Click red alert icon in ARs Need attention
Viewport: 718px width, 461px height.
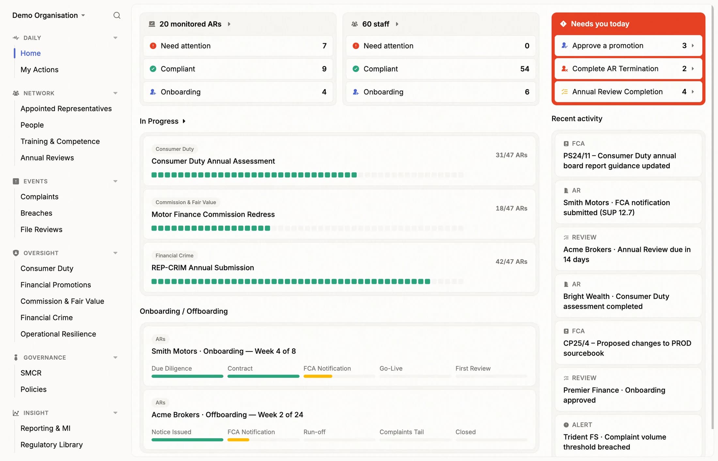pyautogui.click(x=153, y=46)
